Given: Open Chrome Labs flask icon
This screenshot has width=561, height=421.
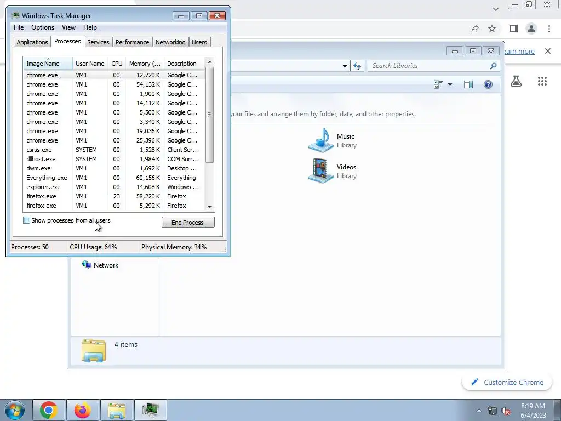Looking at the screenshot, I should tap(516, 81).
